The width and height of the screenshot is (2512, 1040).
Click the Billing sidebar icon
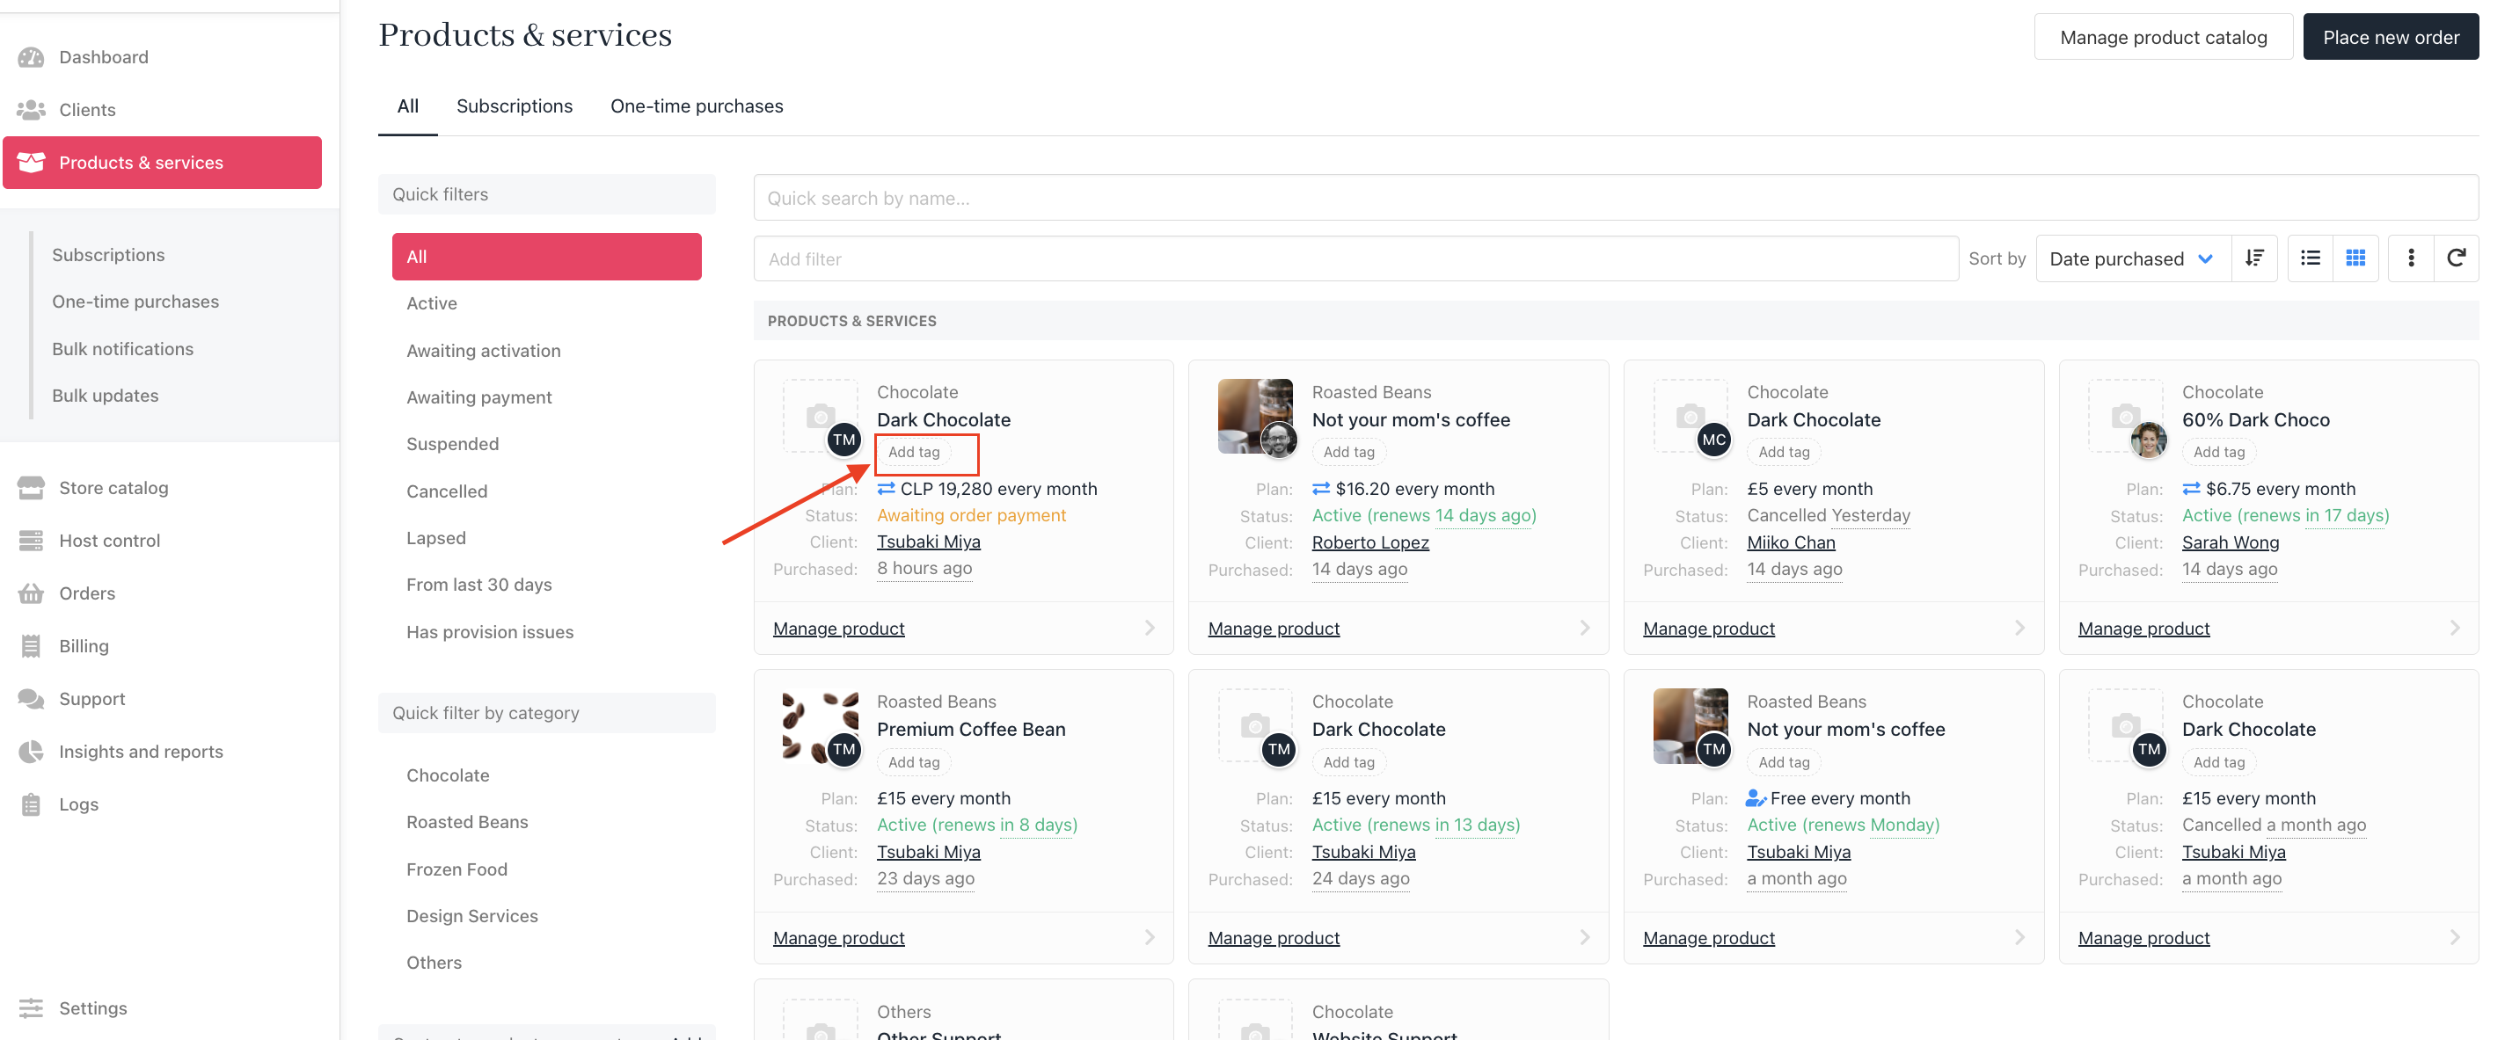tap(31, 645)
